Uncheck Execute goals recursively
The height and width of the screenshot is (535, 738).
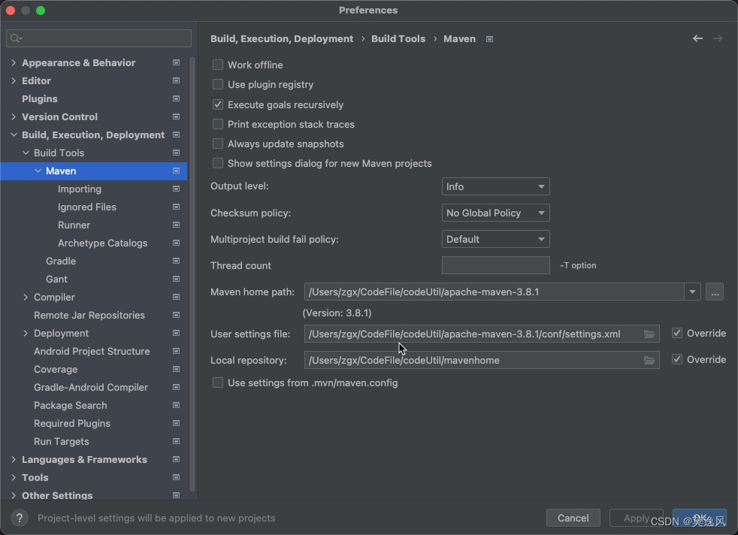(217, 104)
